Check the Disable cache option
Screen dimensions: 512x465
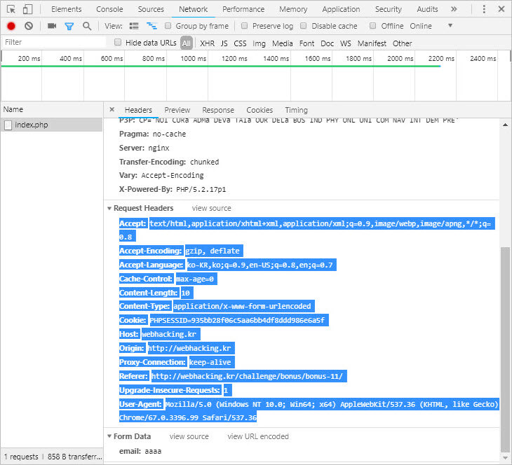pos(303,26)
